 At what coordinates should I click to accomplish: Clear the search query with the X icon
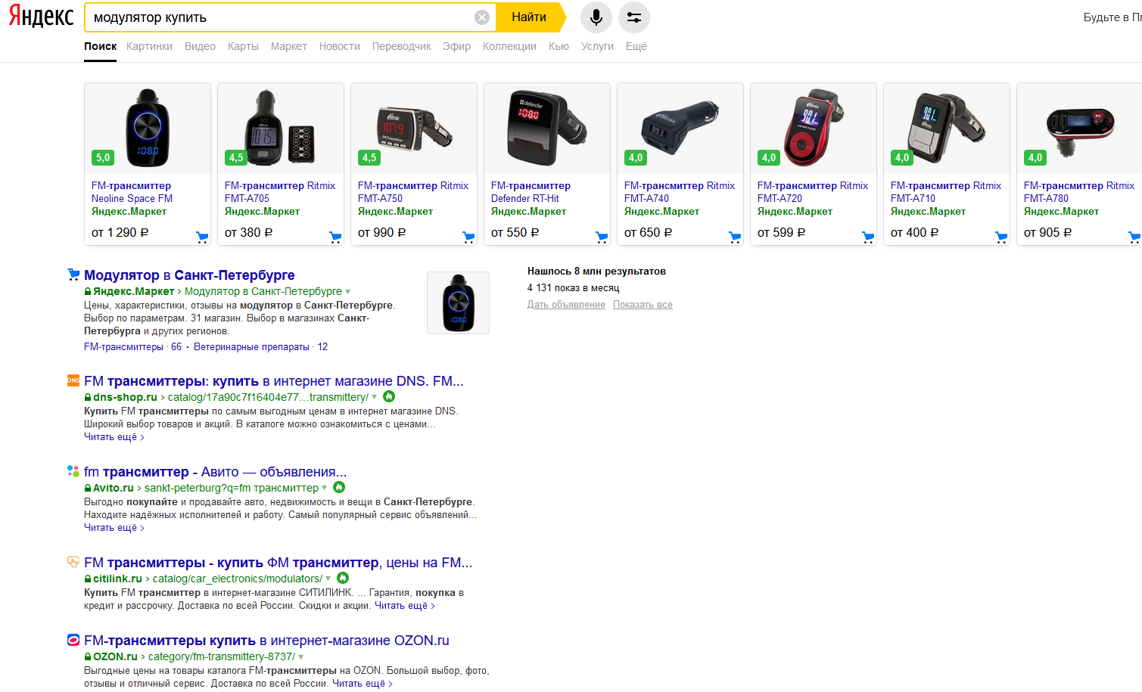coord(482,17)
